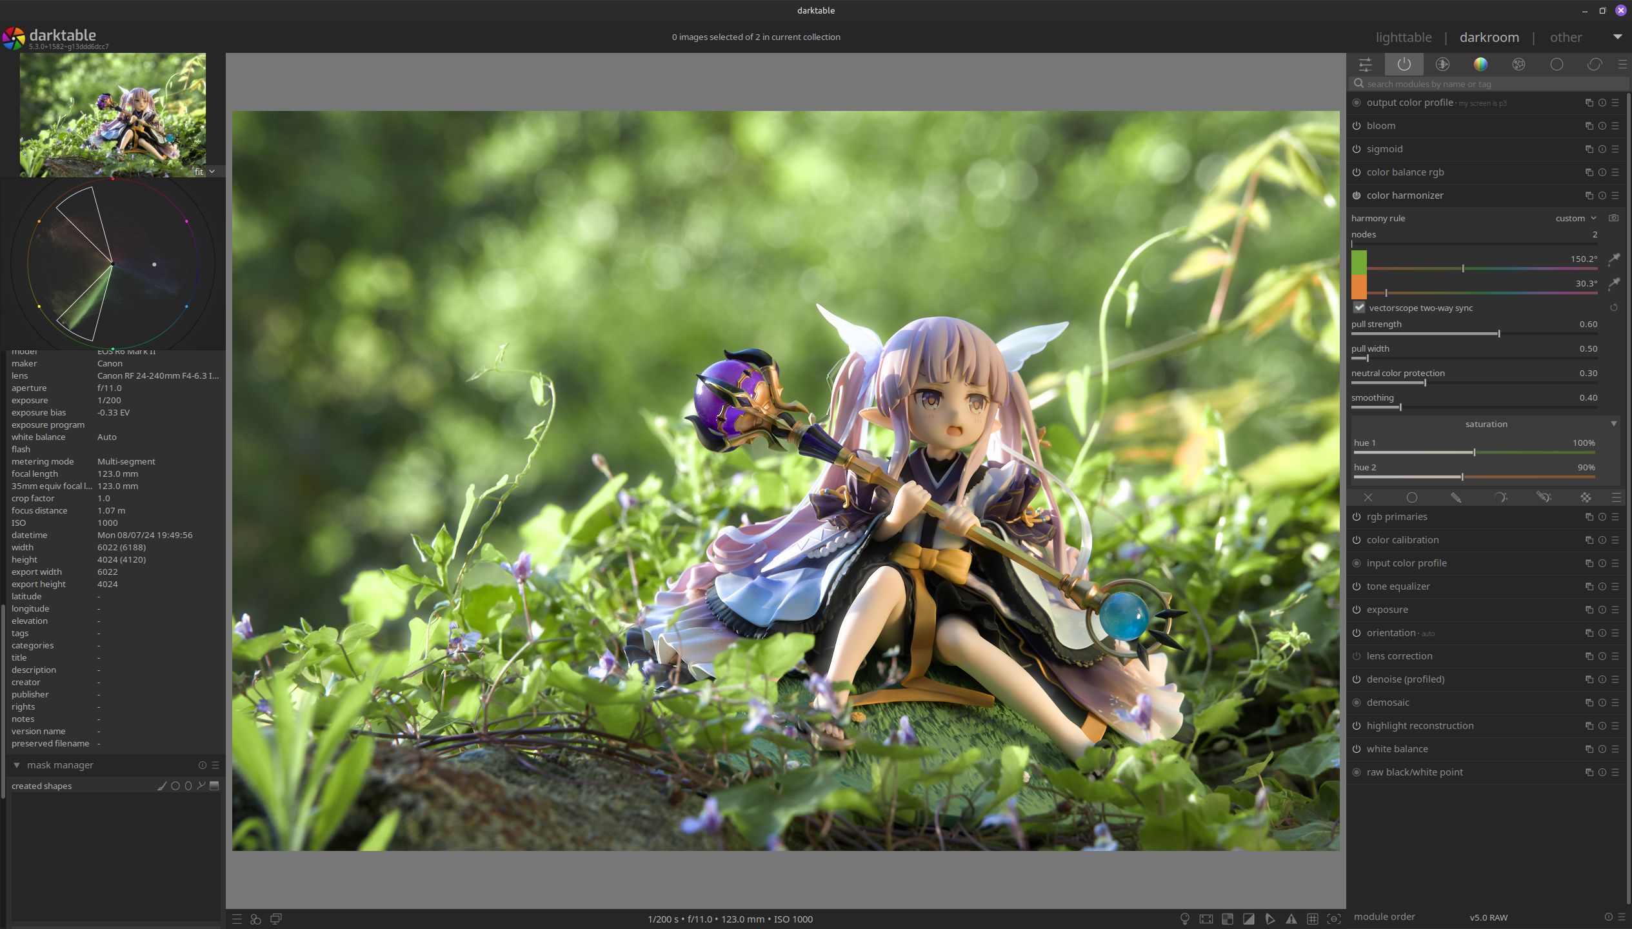The image size is (1632, 929).
Task: Expand the tone equalizer module
Action: 1398,586
